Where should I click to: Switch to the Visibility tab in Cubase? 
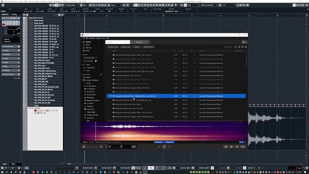[14, 14]
